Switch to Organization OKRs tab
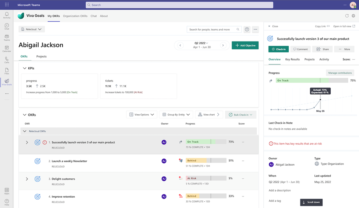 [x=75, y=16]
